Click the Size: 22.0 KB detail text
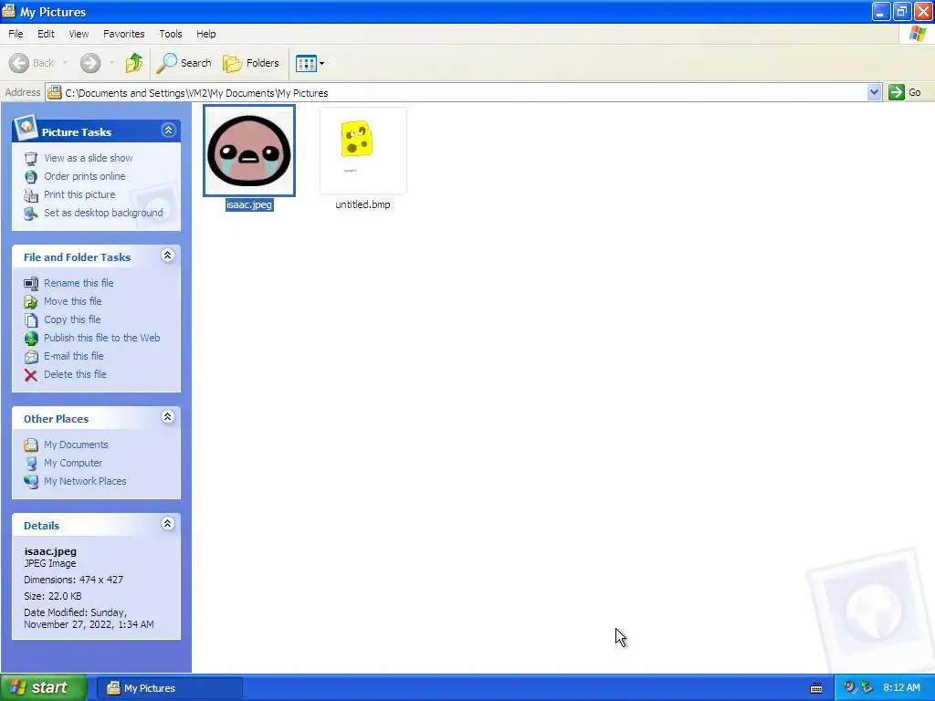Viewport: 935px width, 701px height. coord(52,596)
